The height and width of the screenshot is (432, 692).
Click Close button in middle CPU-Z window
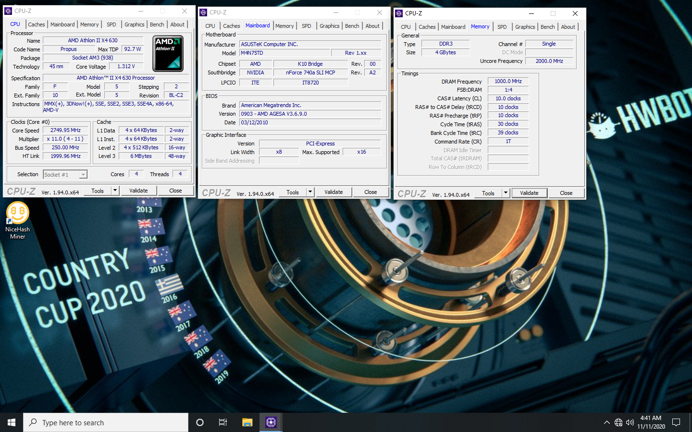pyautogui.click(x=371, y=192)
